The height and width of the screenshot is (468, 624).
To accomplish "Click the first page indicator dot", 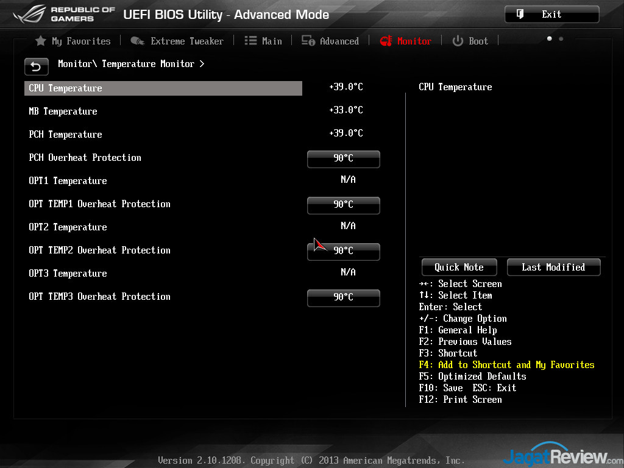I will pyautogui.click(x=550, y=38).
